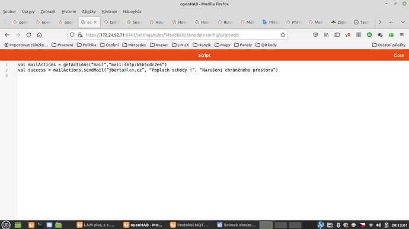Click the HP tray icon
This screenshot has height=229, width=409.
[321, 225]
